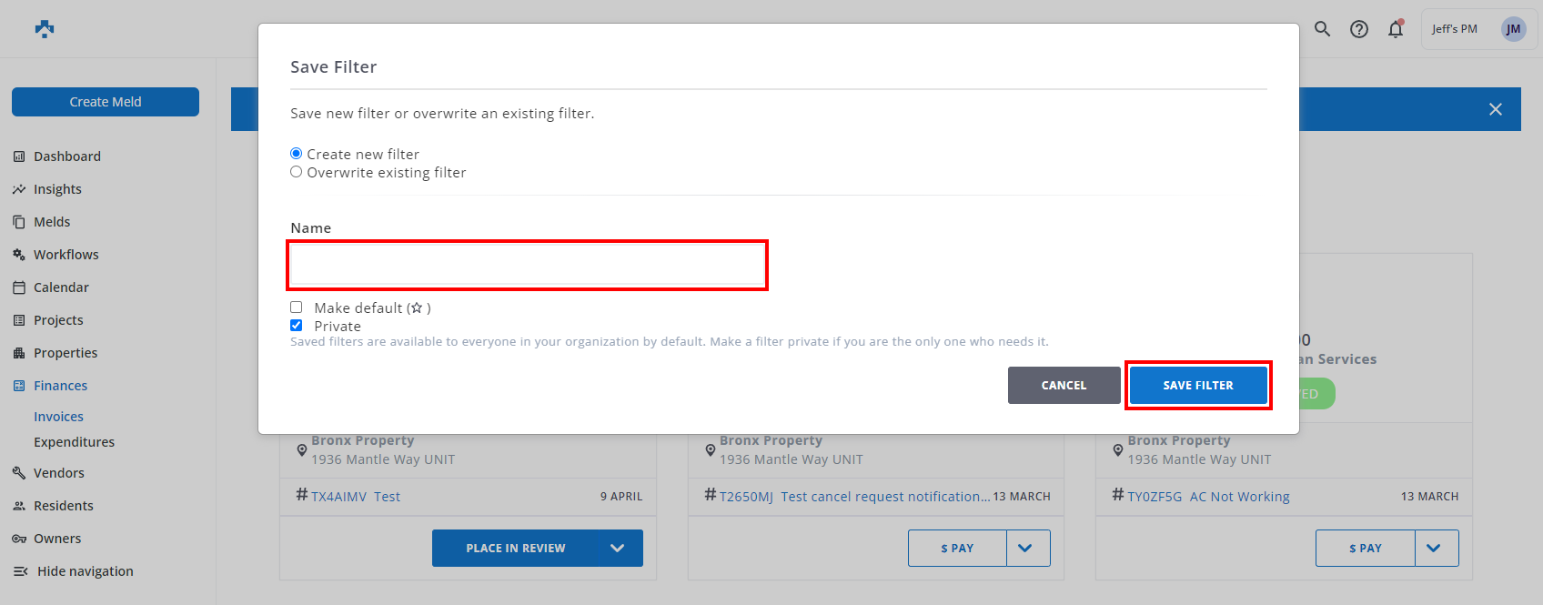
Task: Click the JM user avatar
Action: pyautogui.click(x=1513, y=29)
